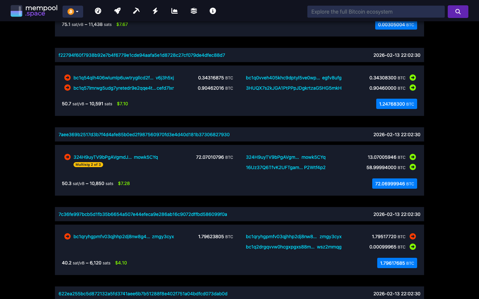Click the Explore the full Bitcoin ecosystem search field
The height and width of the screenshot is (299, 479).
click(376, 11)
